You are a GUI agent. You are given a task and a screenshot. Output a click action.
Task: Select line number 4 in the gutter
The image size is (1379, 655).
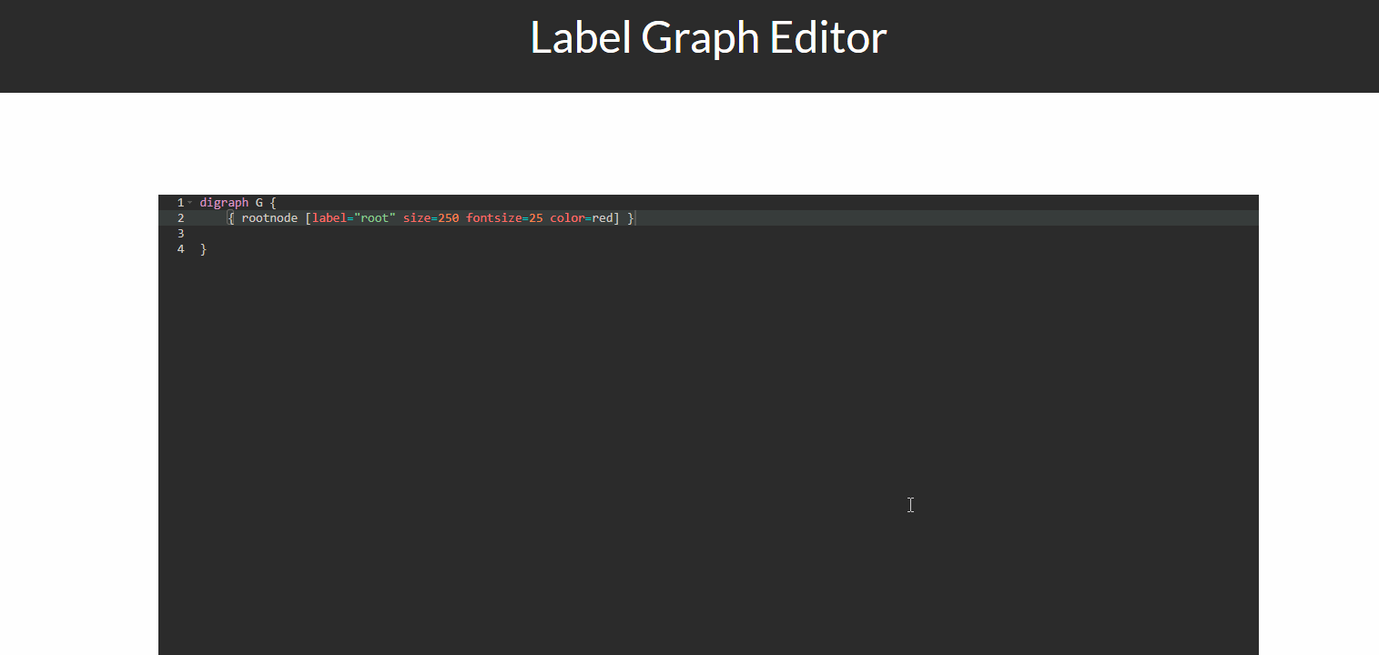point(179,248)
